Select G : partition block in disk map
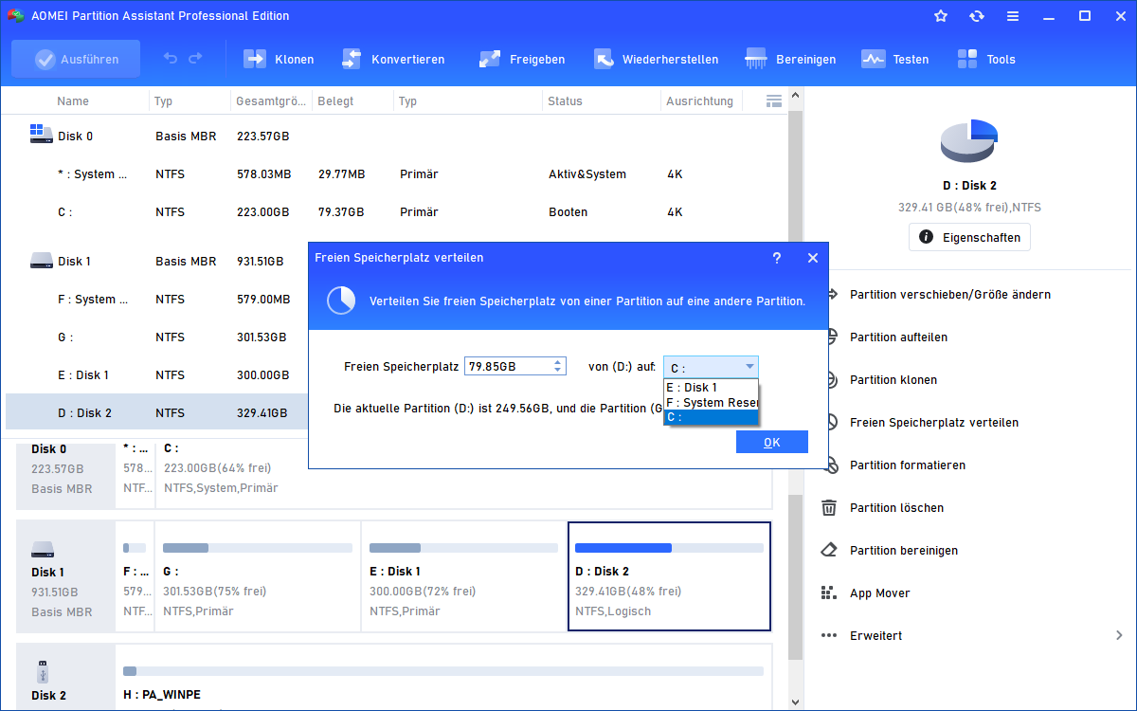The image size is (1137, 711). pyautogui.click(x=257, y=575)
